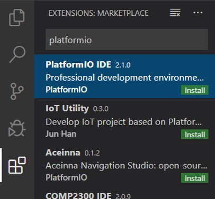Install the IoT Utility extension
The width and height of the screenshot is (215, 199).
coord(195,135)
